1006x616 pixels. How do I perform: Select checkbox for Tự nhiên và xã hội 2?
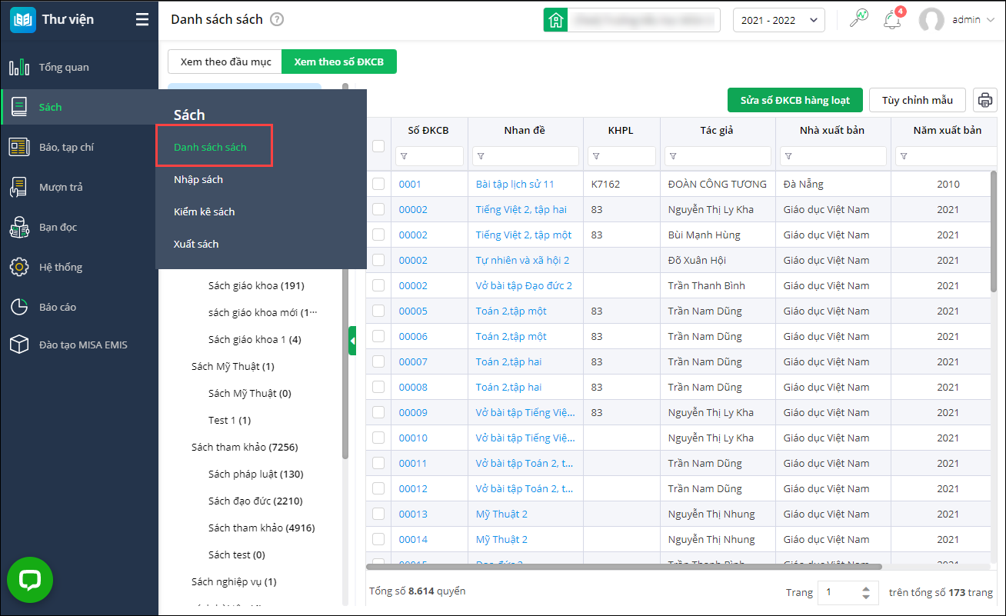coord(378,260)
